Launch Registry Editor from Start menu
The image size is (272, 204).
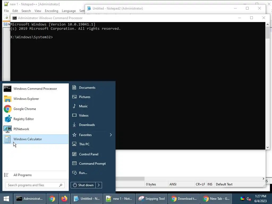pyautogui.click(x=36, y=119)
